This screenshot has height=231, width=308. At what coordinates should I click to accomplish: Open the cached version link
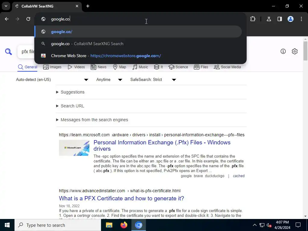pyautogui.click(x=239, y=176)
